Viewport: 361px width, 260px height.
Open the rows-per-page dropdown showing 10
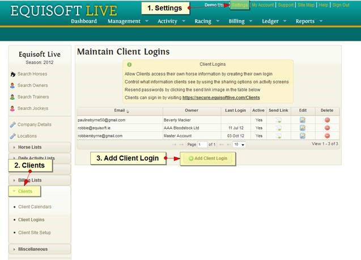(x=239, y=145)
